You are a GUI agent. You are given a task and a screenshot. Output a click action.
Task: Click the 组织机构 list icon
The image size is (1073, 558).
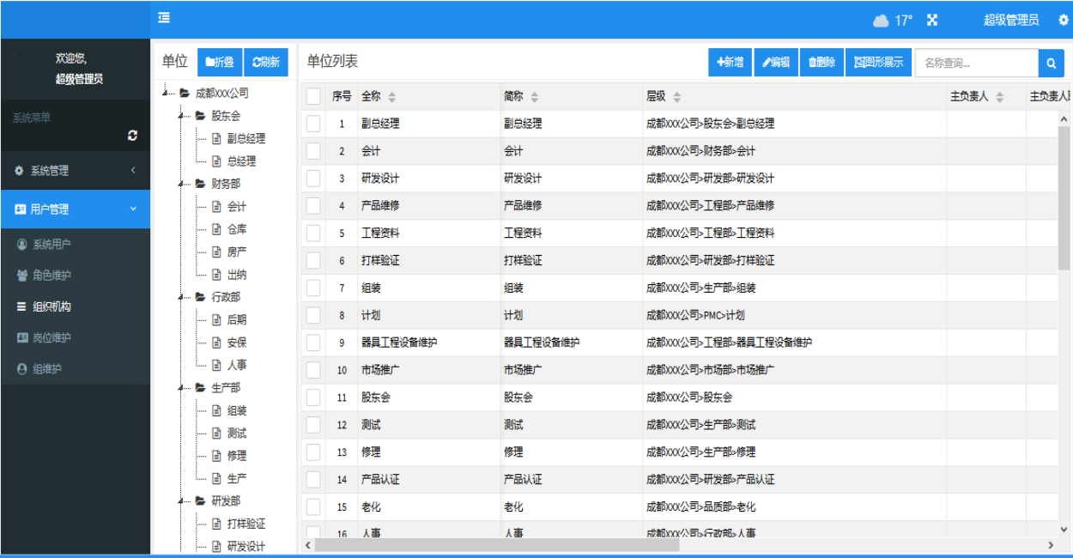click(22, 306)
